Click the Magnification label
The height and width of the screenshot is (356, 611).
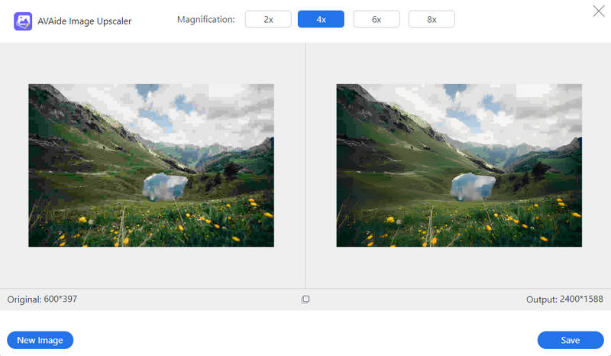205,20
